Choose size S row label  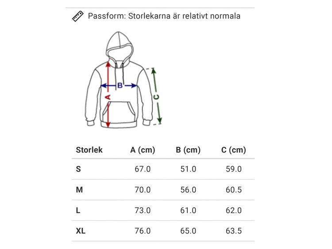[78, 169]
